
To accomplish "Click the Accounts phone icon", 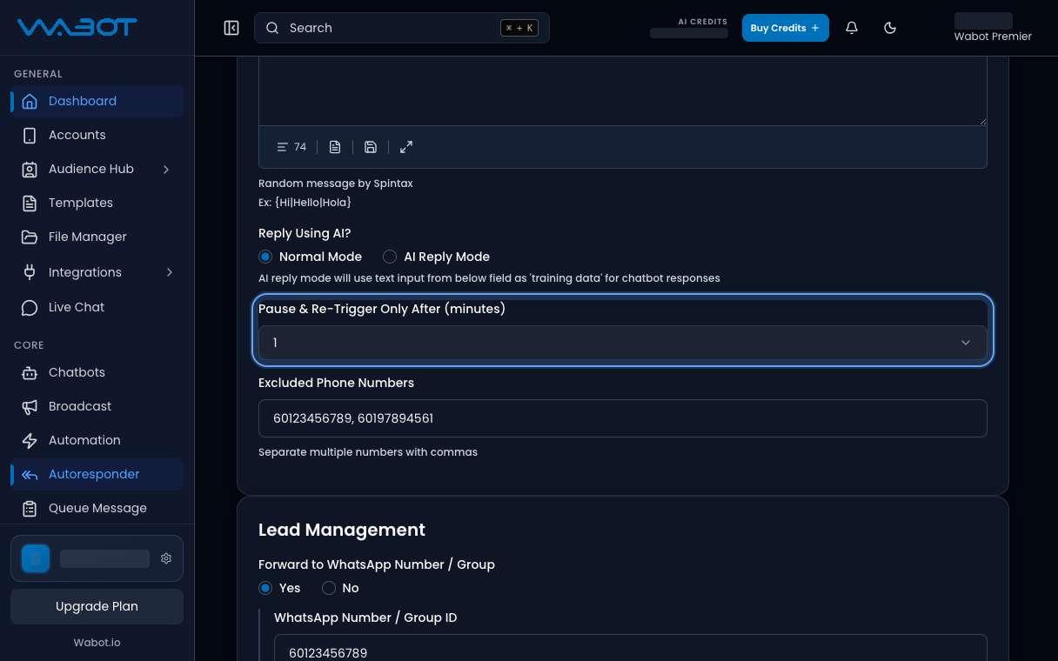I will tap(30, 135).
